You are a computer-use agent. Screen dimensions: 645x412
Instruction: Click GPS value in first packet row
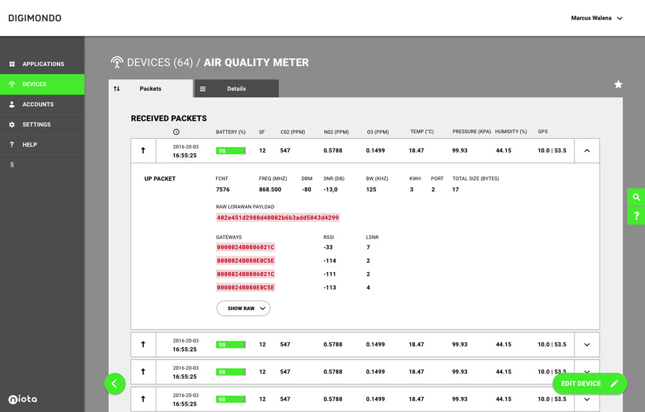click(552, 151)
